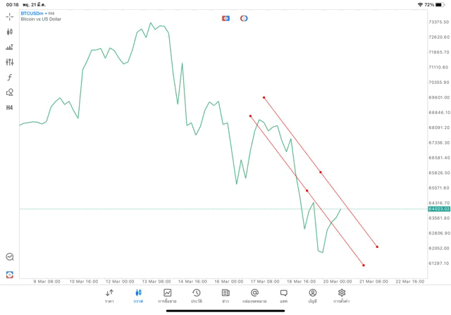Viewport: 451px width, 315px height.
Task: Select the upper red trendline's middle anchor point
Action: (x=321, y=172)
